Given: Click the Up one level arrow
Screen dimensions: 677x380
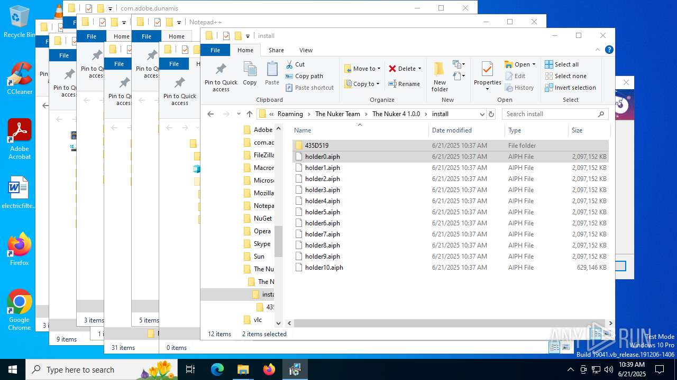Looking at the screenshot, I should tap(250, 114).
